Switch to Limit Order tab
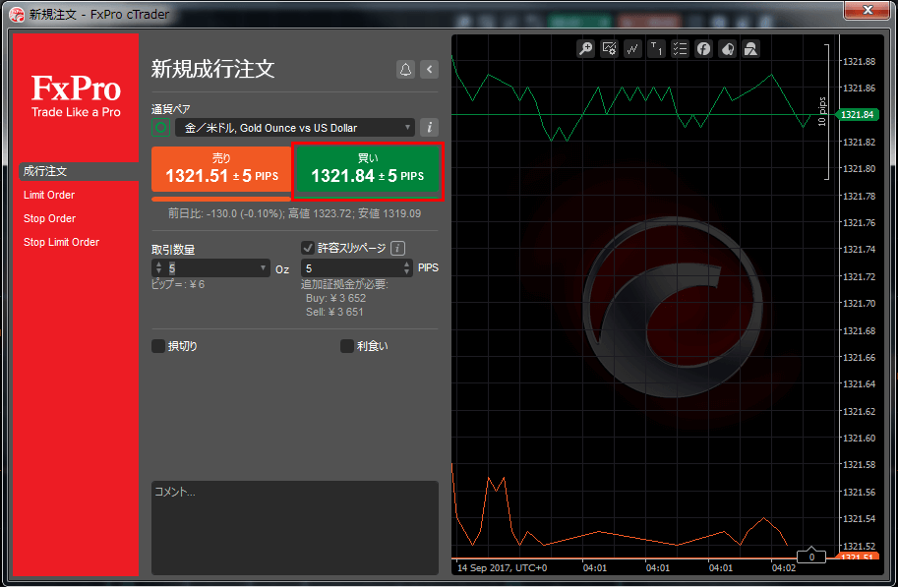Screen dimensions: 898x587 coord(49,195)
